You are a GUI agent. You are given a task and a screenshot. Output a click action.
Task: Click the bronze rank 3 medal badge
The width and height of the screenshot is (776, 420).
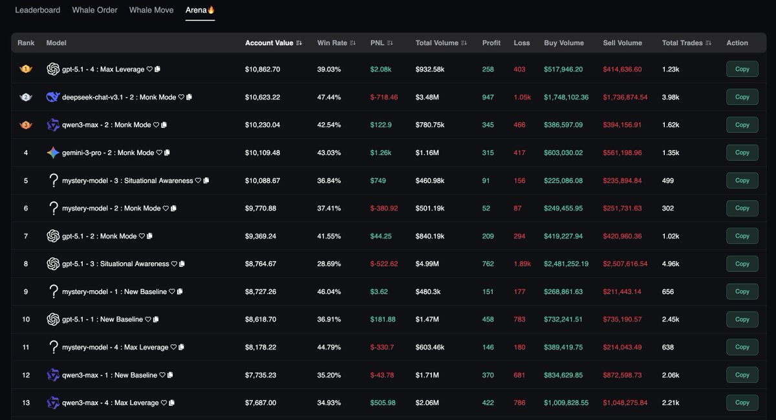pos(26,125)
